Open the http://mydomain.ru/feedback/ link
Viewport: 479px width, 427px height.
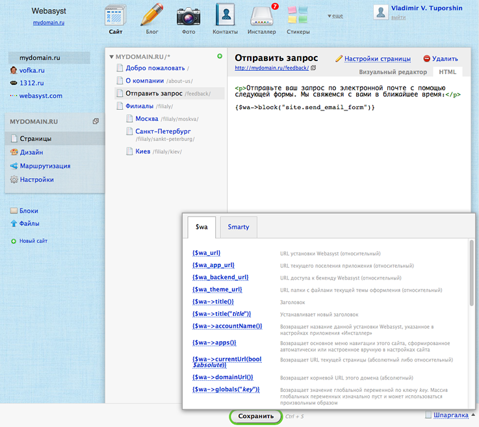coord(272,68)
